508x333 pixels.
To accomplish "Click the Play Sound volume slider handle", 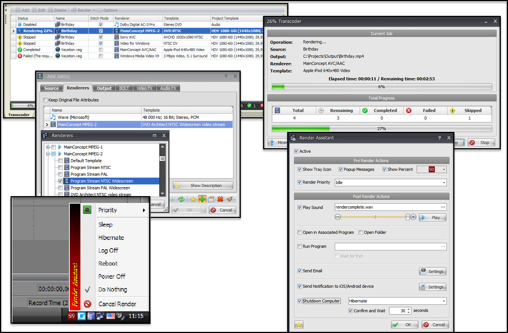I will [x=408, y=217].
